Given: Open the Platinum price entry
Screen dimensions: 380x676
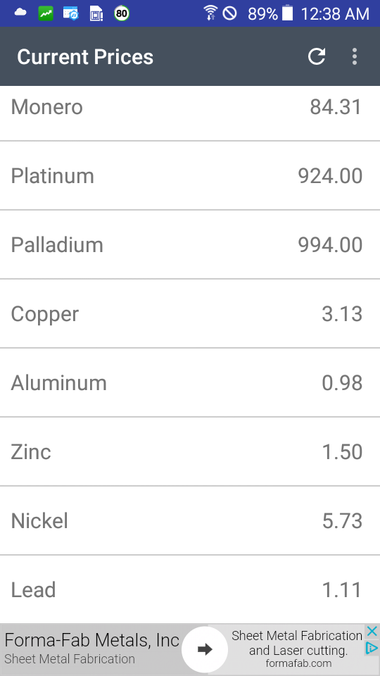Looking at the screenshot, I should click(190, 175).
